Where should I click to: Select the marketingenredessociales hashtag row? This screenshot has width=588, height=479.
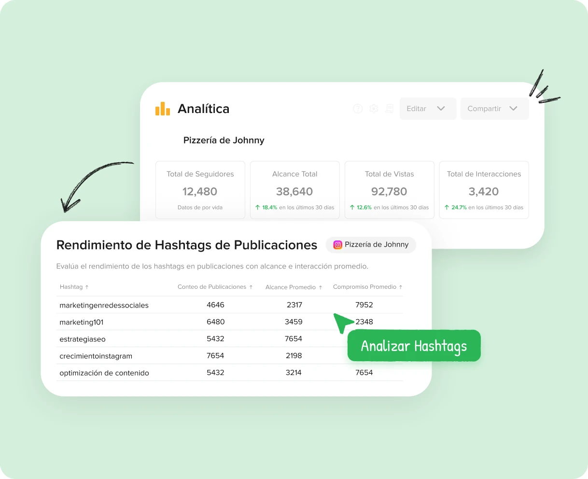point(229,305)
